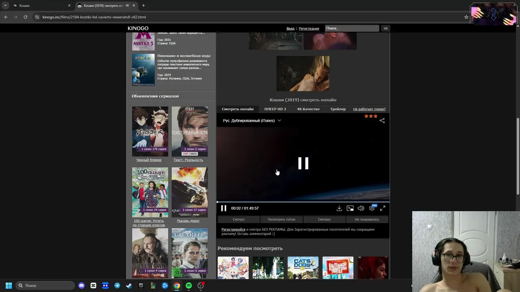Open Windows Start menu

tap(9, 286)
